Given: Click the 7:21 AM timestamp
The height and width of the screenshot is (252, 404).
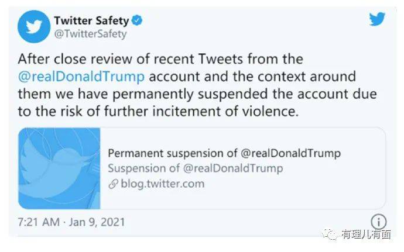Looking at the screenshot, I should [x=39, y=223].
